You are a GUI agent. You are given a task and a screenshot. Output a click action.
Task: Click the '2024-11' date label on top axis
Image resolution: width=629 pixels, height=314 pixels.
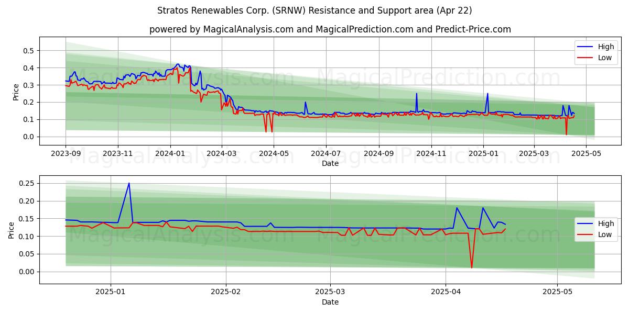431,154
